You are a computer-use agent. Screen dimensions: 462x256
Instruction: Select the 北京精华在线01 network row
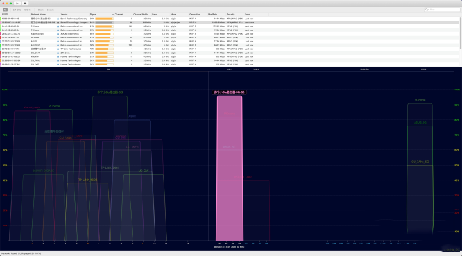tap(230, 49)
